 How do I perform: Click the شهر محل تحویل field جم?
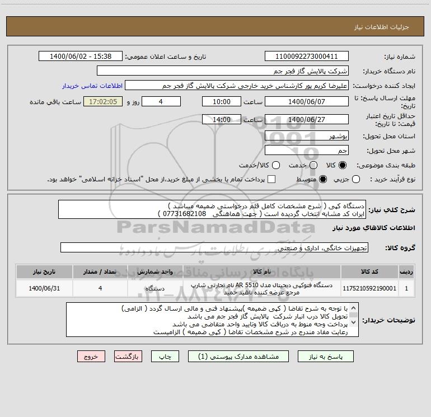[x=307, y=150]
